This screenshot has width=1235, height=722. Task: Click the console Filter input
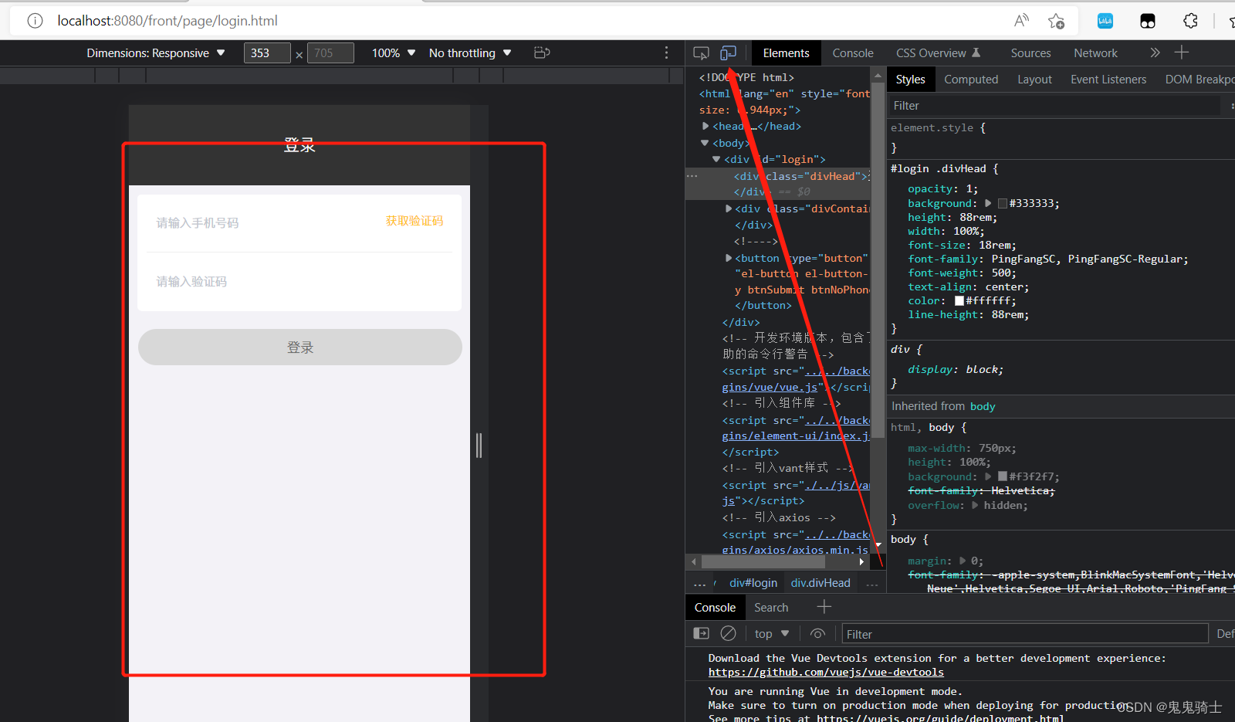[x=1025, y=634]
